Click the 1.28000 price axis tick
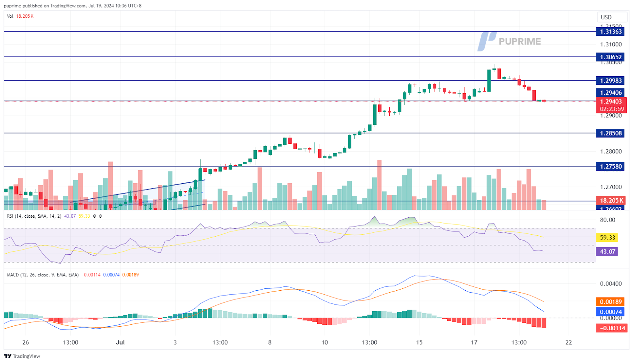Viewport: 633px width, 363px height. (x=611, y=151)
